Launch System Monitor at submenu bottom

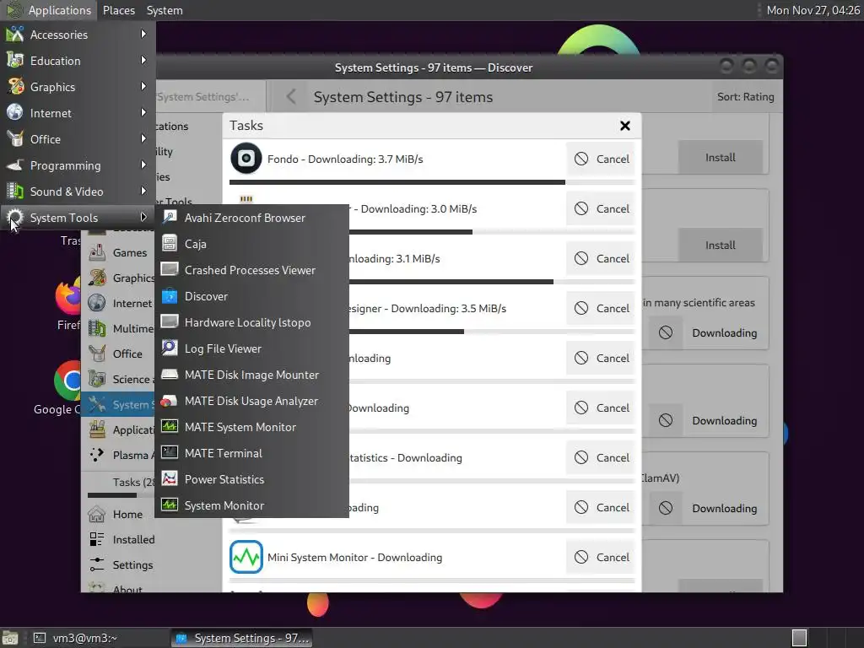pos(251,506)
